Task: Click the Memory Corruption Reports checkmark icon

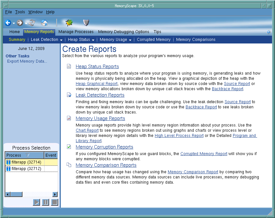Action: tap(69, 147)
